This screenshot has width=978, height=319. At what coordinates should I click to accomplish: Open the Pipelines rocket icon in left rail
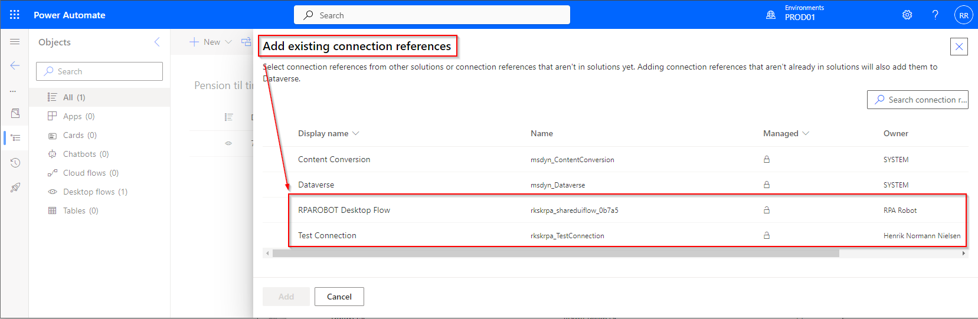tap(15, 188)
